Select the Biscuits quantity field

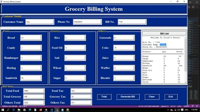124,78
